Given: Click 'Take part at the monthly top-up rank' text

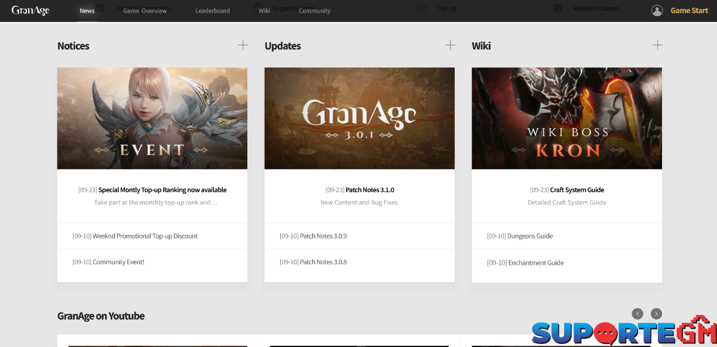Looking at the screenshot, I should point(155,203).
